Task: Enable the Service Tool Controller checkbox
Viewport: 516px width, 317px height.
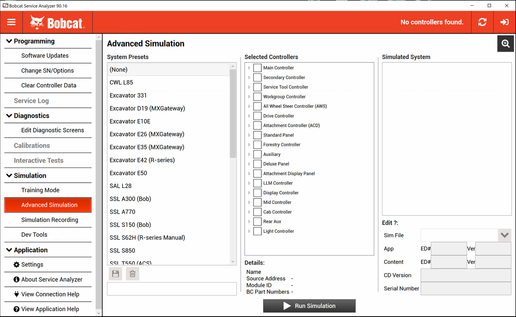Action: coord(257,87)
